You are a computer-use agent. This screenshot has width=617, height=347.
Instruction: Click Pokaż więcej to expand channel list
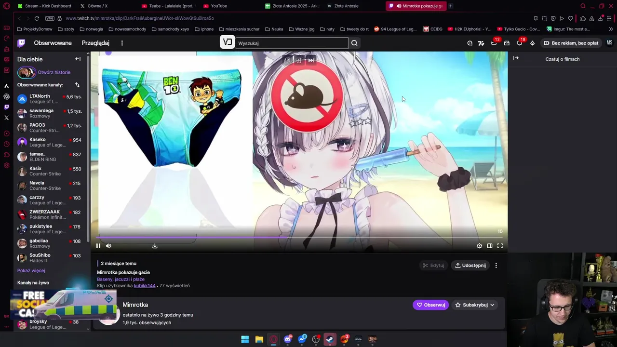tap(31, 270)
